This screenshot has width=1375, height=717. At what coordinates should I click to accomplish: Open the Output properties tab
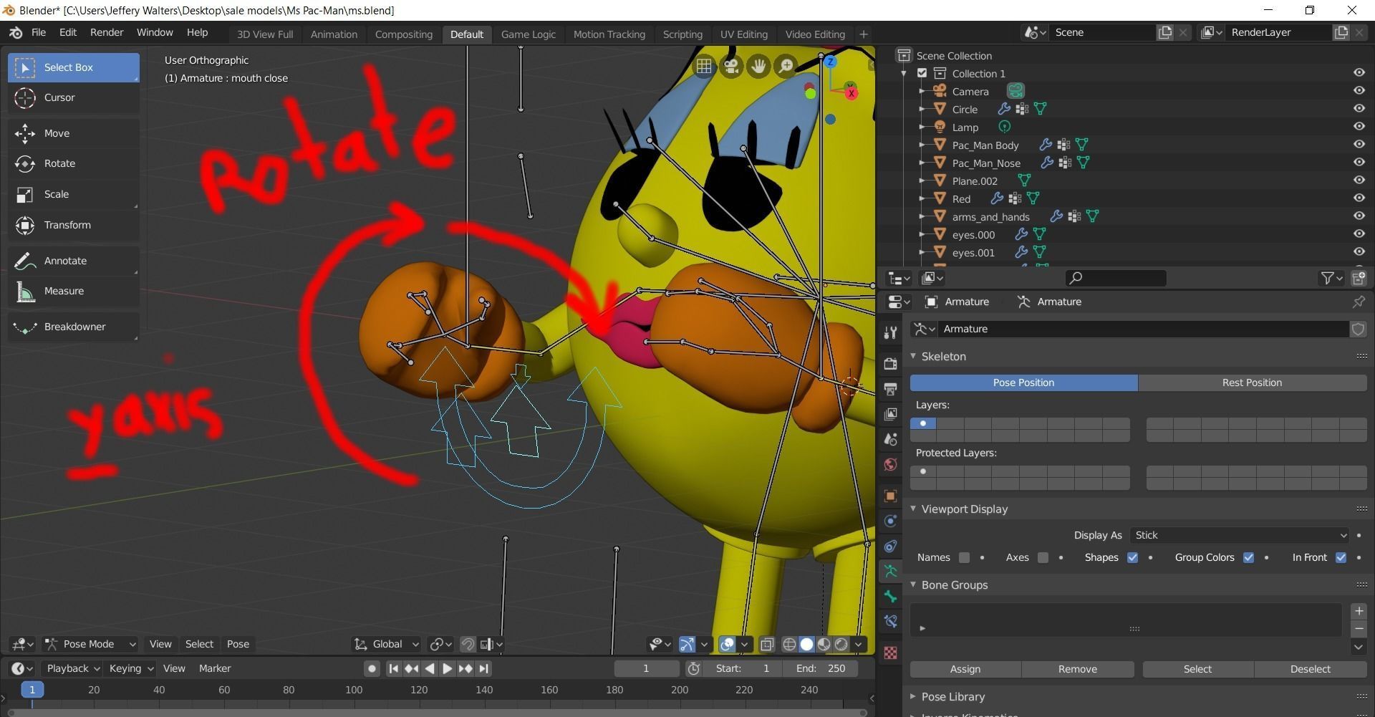click(x=890, y=389)
